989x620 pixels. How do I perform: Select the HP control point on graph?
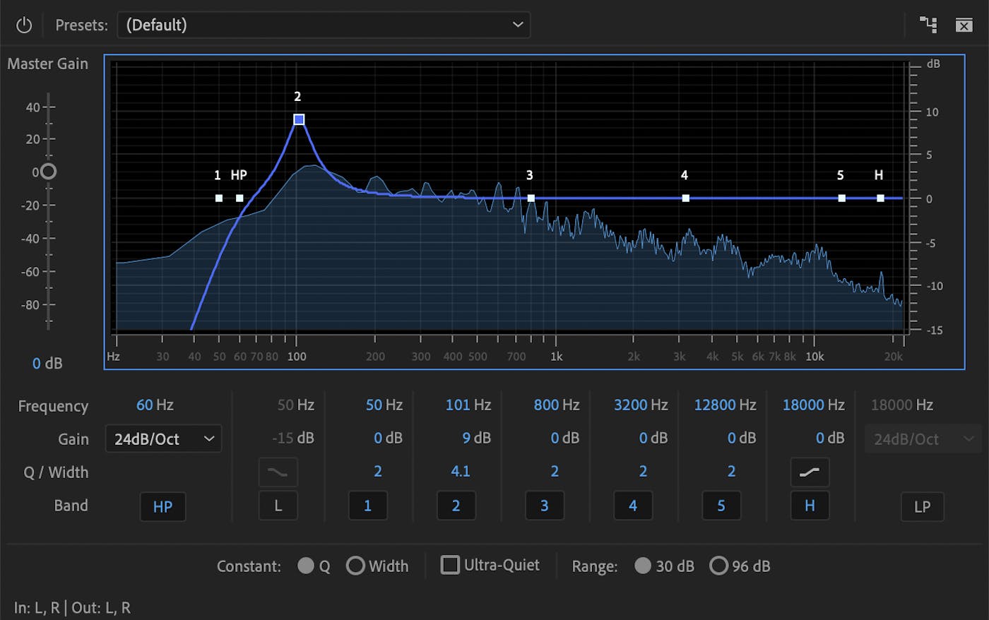pyautogui.click(x=239, y=198)
